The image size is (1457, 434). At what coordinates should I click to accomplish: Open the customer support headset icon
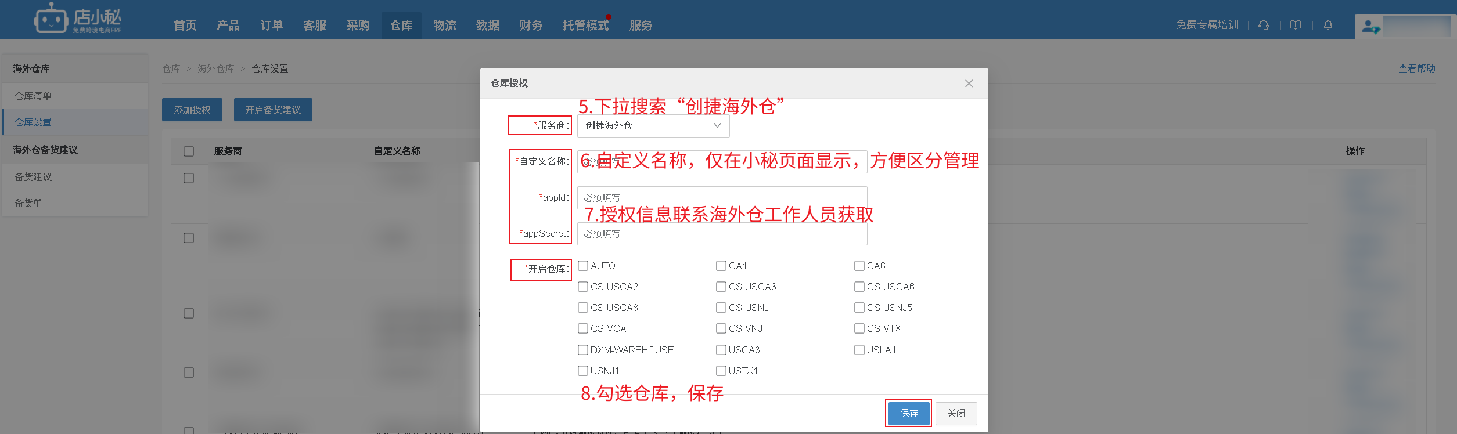click(1263, 25)
